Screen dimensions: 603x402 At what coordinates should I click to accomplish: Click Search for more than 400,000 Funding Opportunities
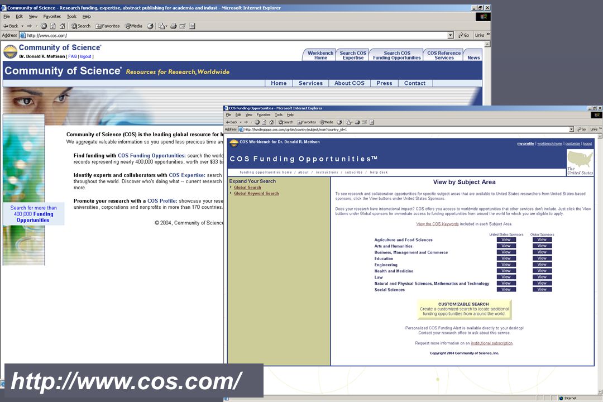pos(33,214)
